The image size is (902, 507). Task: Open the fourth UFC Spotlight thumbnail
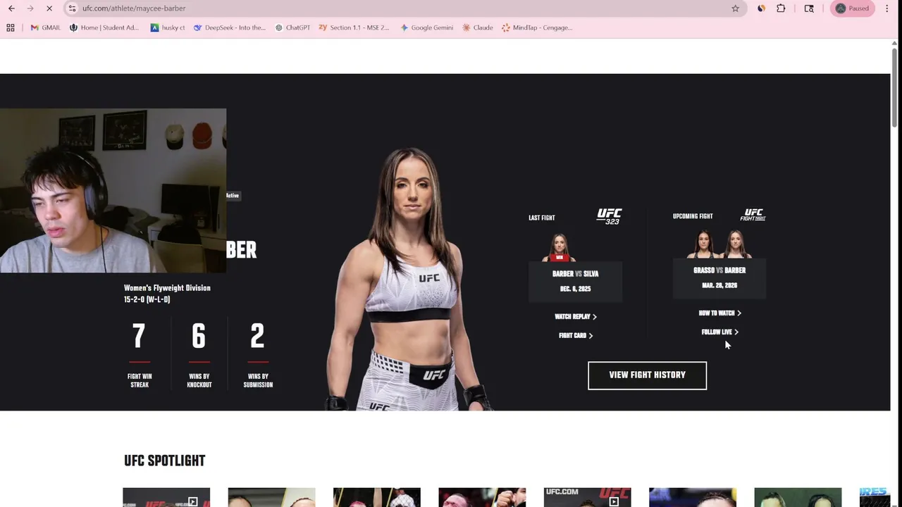(x=482, y=497)
